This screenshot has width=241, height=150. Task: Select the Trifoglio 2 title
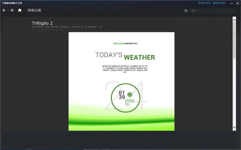click(42, 23)
